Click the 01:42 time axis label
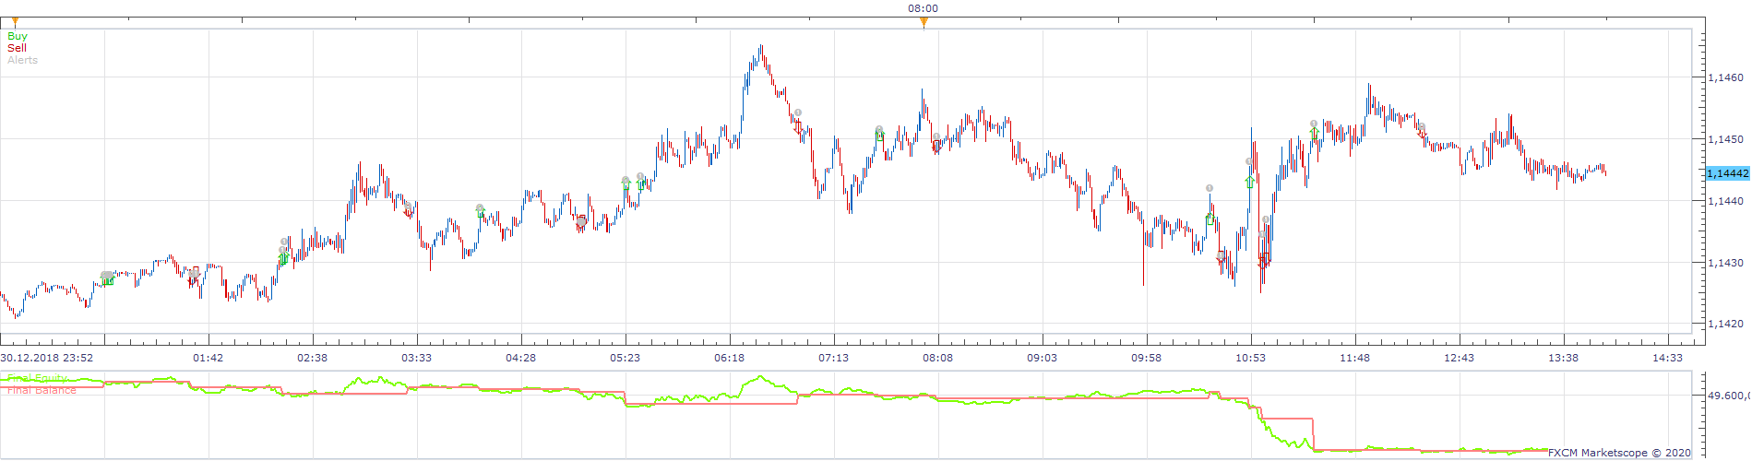Screen dimensions: 1752x461 [208, 358]
